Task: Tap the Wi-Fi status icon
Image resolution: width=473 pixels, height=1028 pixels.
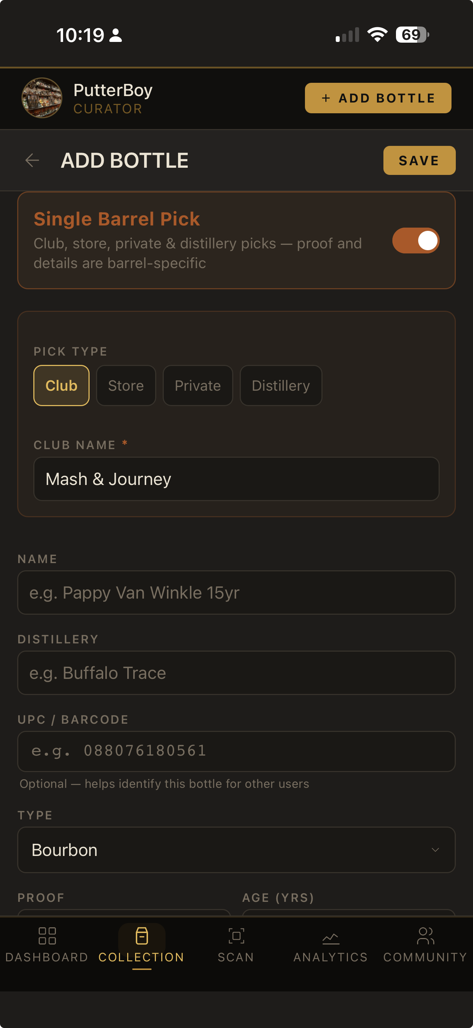Action: pos(377,35)
